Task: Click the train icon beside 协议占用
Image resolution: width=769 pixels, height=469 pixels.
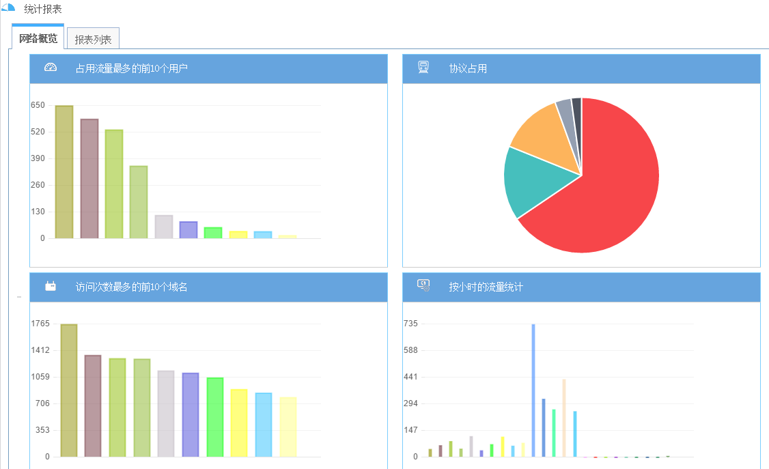Action: [x=423, y=68]
